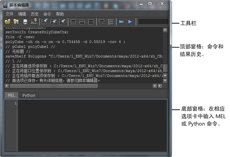230x157 pixels.
Task: Click the toolbar search field
Action: [x=153, y=22]
